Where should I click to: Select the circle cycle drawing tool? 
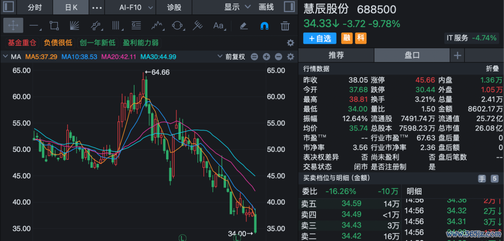pyautogui.click(x=177, y=25)
